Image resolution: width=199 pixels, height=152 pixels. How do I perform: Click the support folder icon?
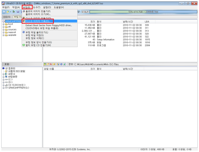[x=6, y=32]
